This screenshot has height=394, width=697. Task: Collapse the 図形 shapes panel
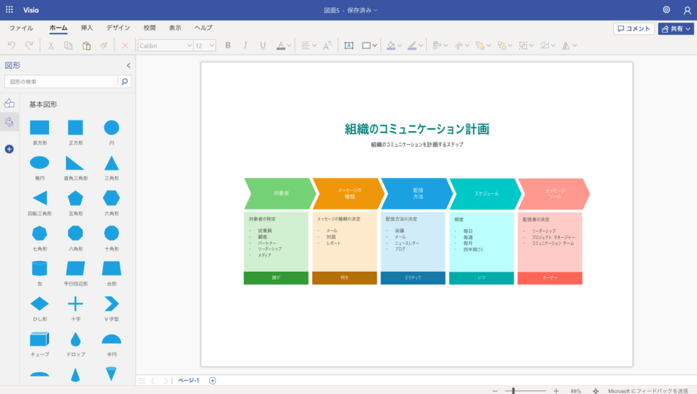click(128, 65)
